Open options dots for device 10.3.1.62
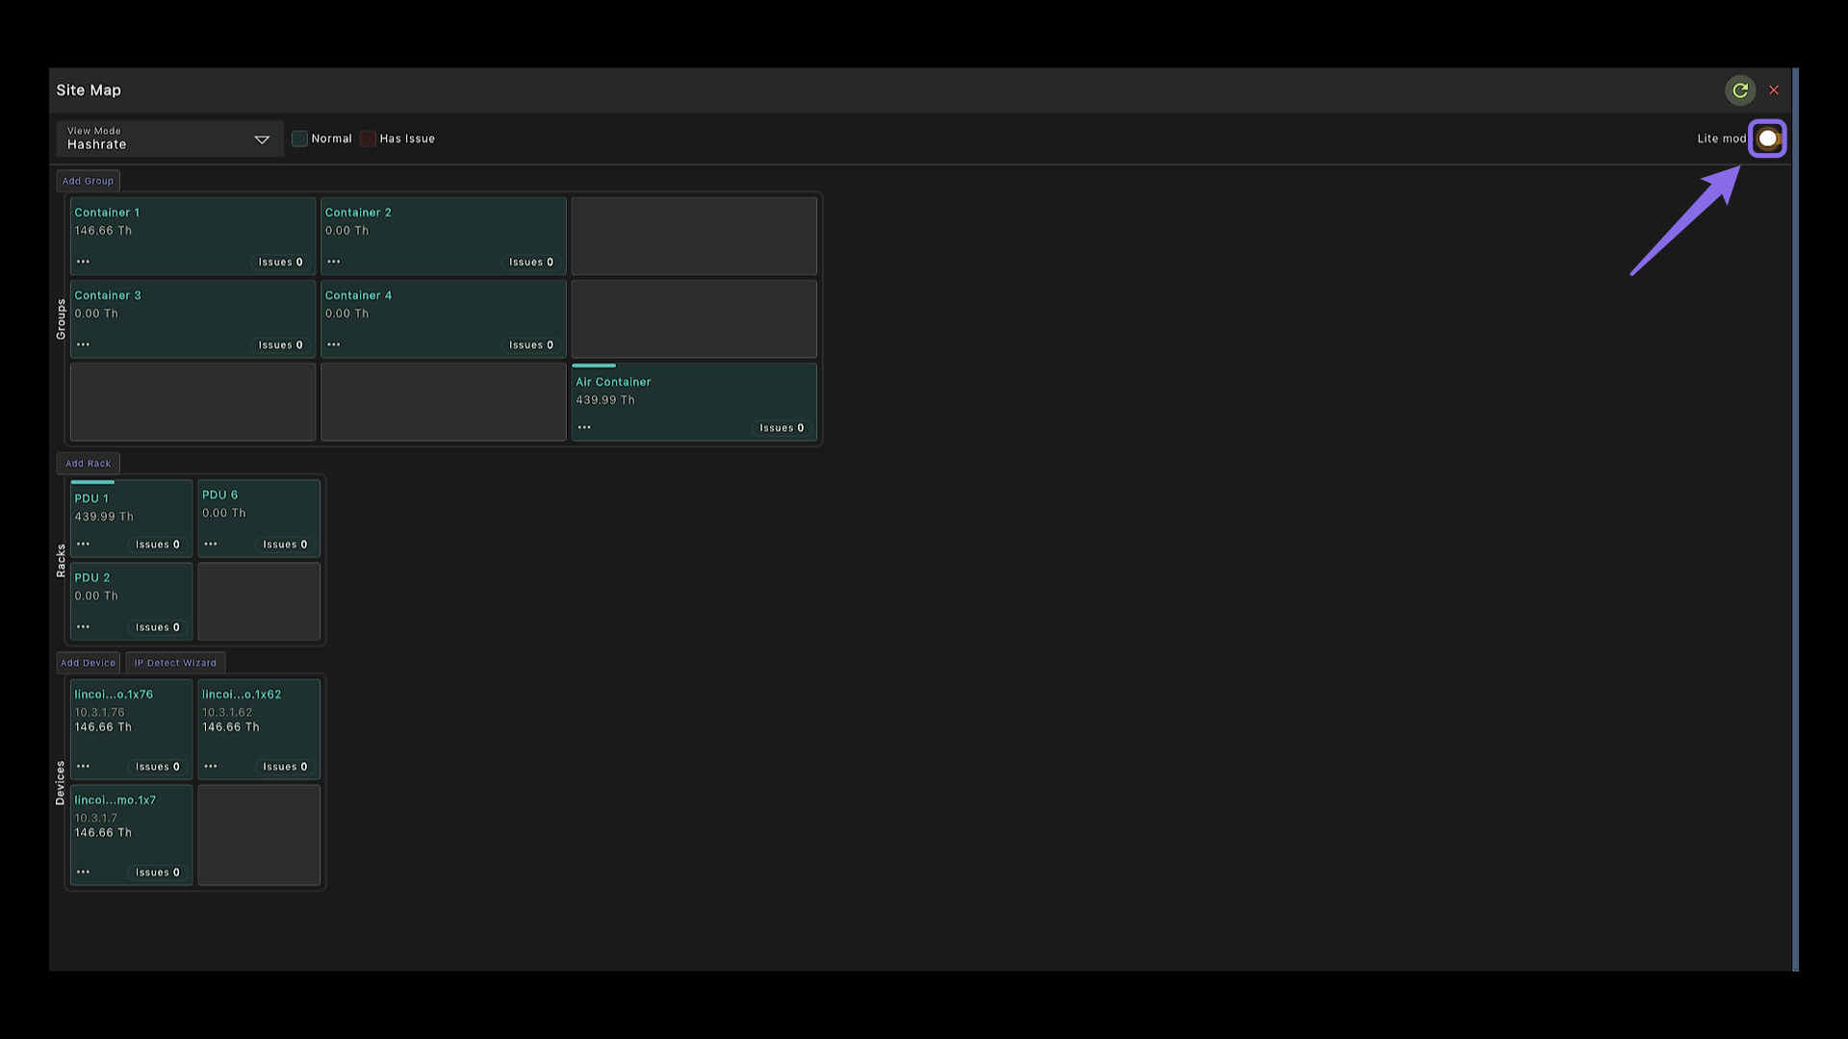 (x=211, y=767)
